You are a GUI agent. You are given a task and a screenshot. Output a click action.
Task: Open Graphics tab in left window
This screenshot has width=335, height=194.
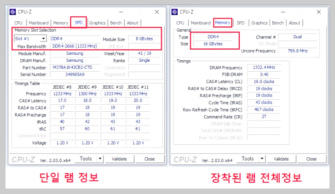(97, 23)
